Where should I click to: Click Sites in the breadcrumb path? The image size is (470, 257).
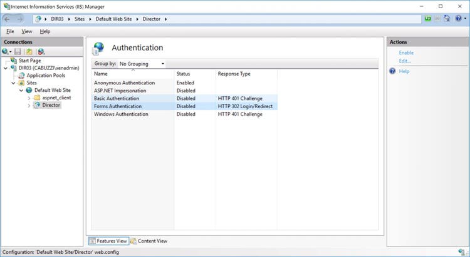[x=80, y=19]
